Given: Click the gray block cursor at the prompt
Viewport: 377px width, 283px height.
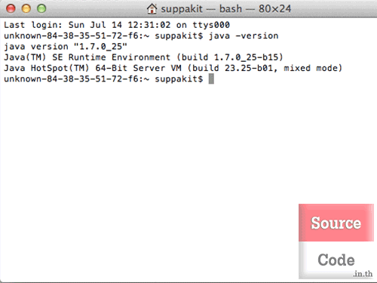Looking at the screenshot, I should pos(211,79).
